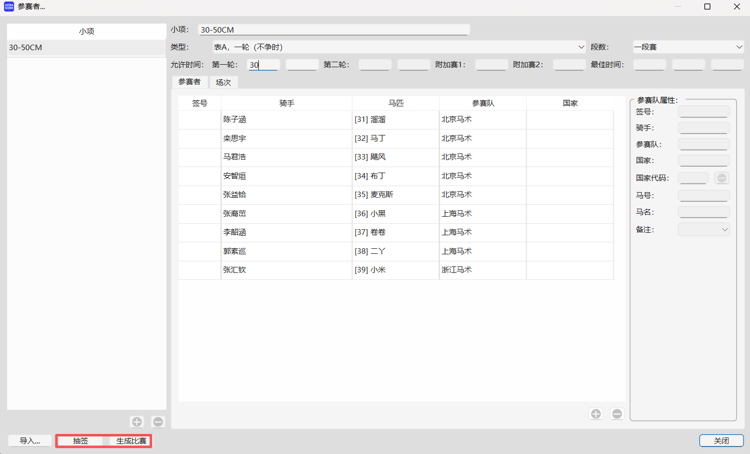Click the minus icon below the 小项 list
This screenshot has width=750, height=454.
pos(158,422)
